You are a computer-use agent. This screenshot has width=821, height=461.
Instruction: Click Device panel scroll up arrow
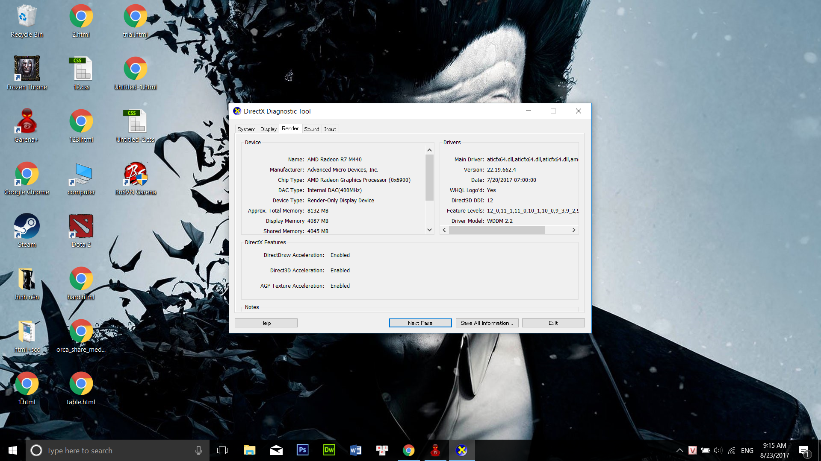[x=429, y=150]
